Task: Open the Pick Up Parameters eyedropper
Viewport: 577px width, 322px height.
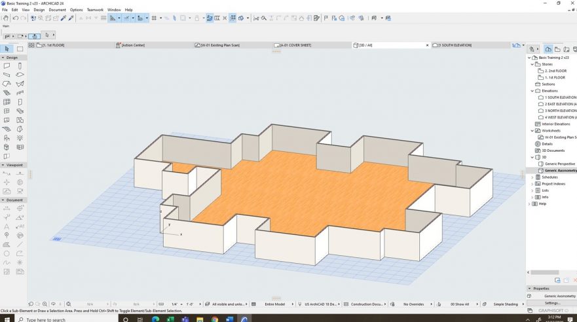Action: point(64,18)
